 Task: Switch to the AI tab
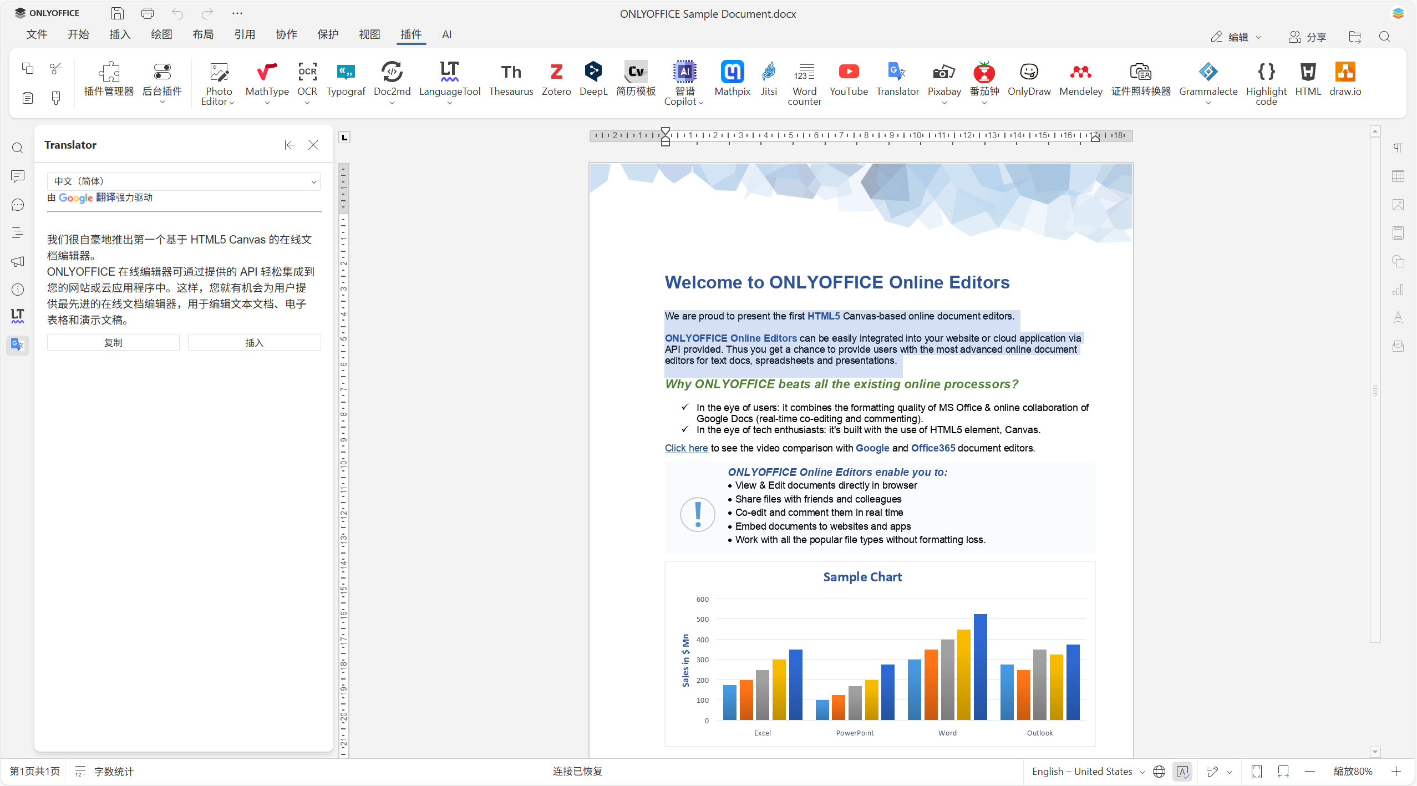point(446,34)
